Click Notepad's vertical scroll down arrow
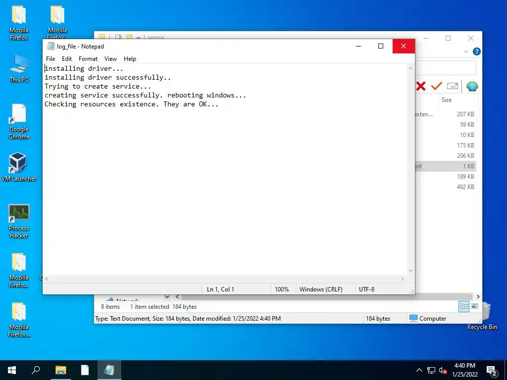Screen dimensions: 507x380 pyautogui.click(x=410, y=271)
